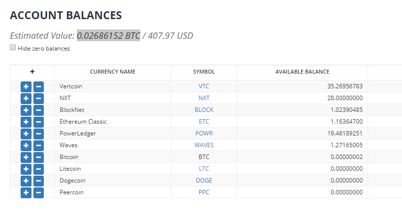Sort by Currency Name column header

point(113,72)
